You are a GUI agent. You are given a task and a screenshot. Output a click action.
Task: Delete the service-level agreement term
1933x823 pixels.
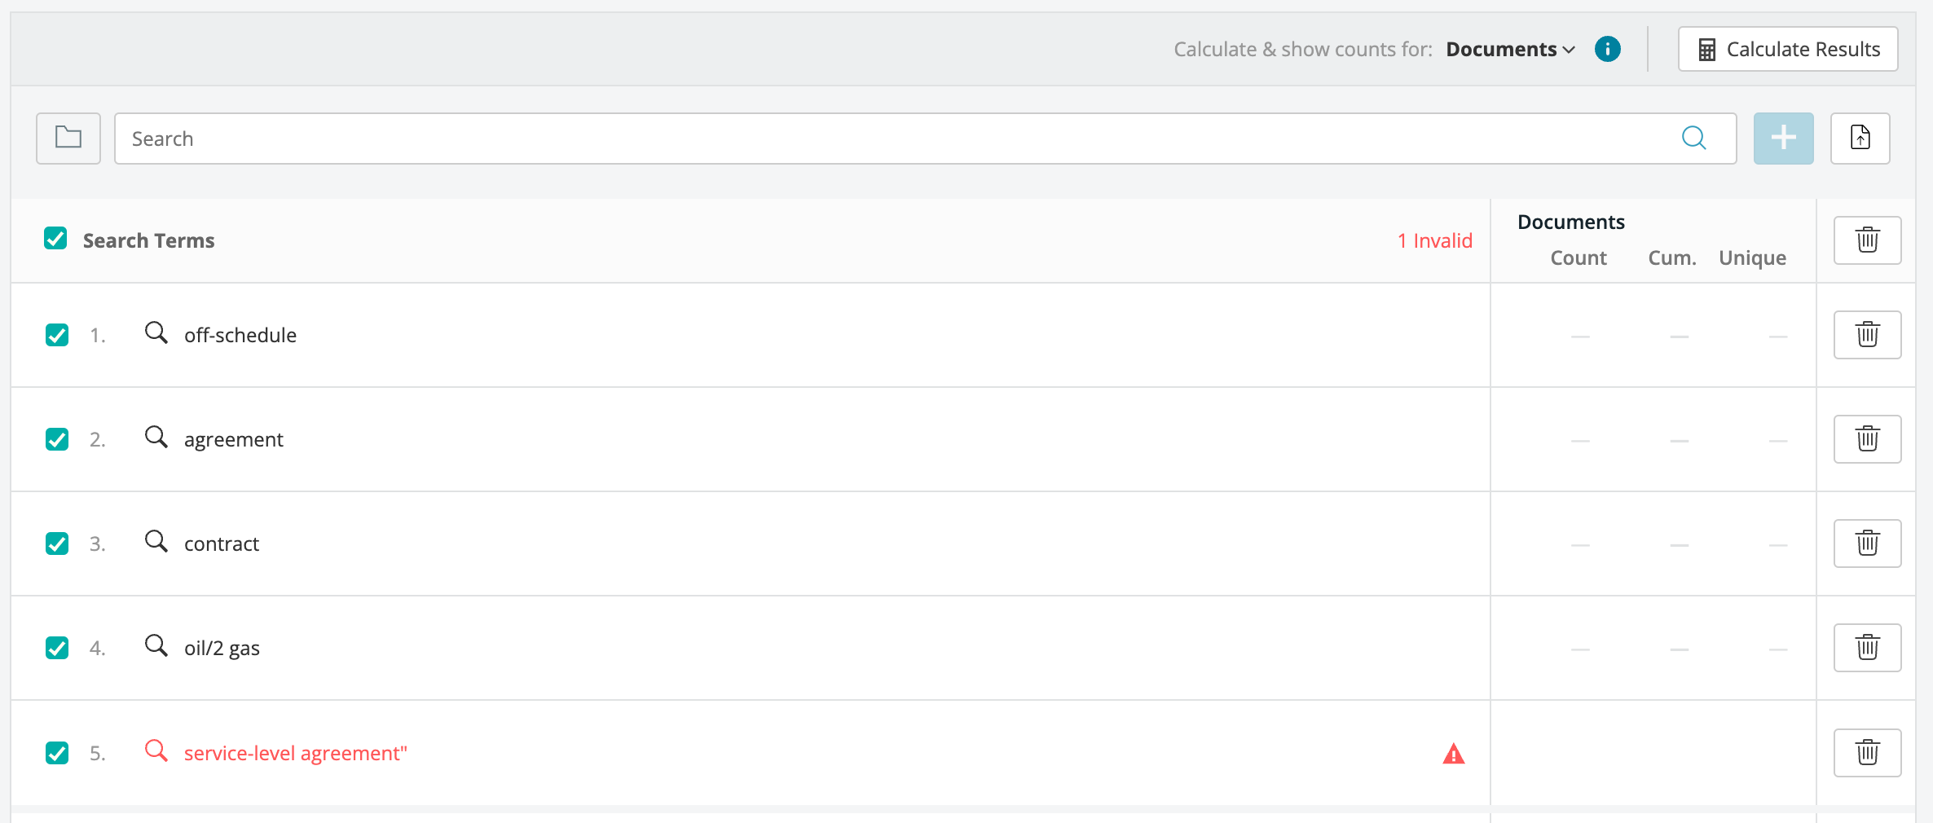pyautogui.click(x=1867, y=753)
